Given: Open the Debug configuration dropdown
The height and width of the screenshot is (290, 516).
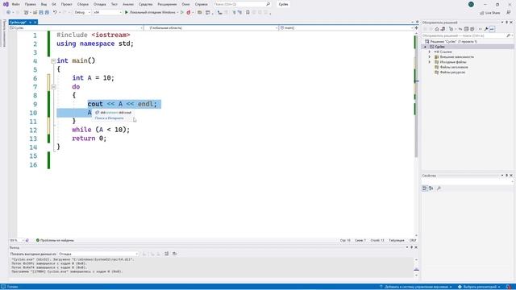Looking at the screenshot, I should (x=82, y=12).
